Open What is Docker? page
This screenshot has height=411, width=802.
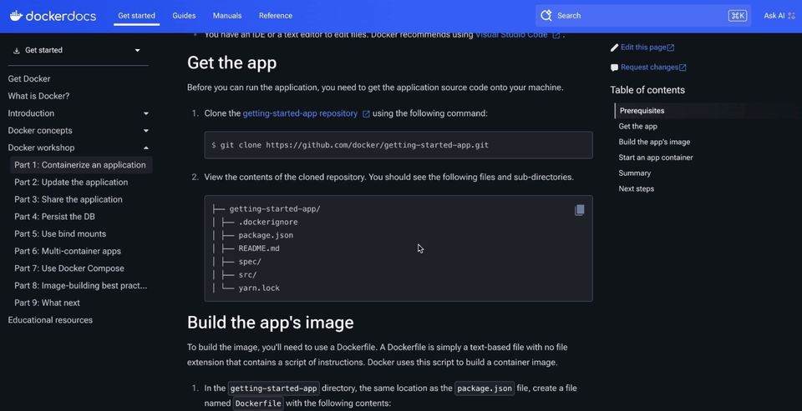[38, 96]
